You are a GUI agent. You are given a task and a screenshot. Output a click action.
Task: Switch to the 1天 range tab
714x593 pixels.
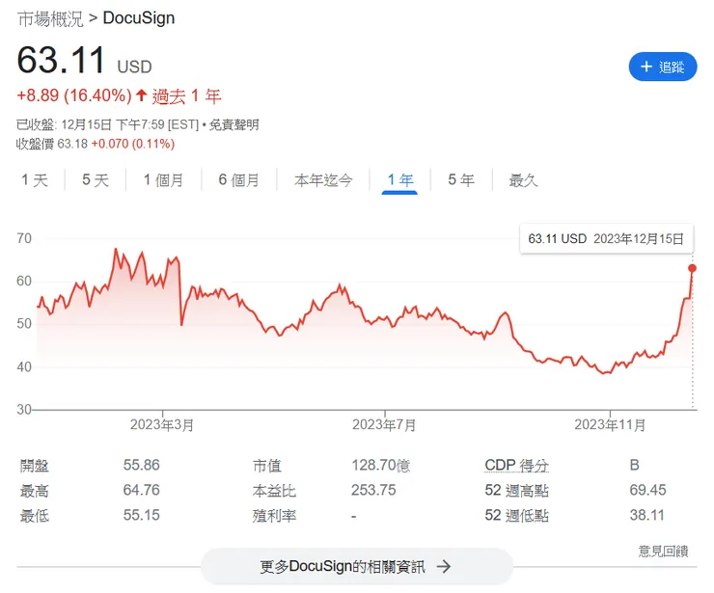click(35, 180)
